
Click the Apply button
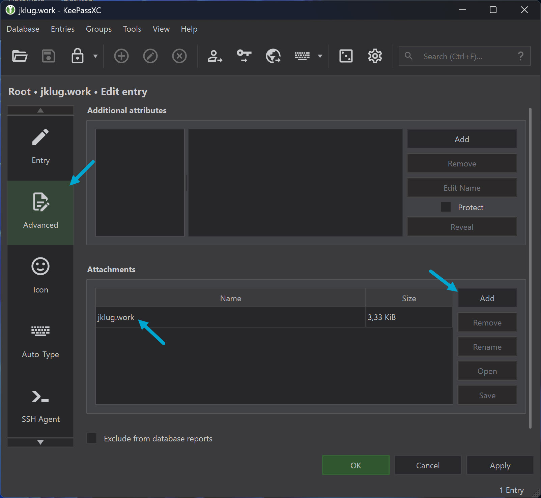click(500, 465)
